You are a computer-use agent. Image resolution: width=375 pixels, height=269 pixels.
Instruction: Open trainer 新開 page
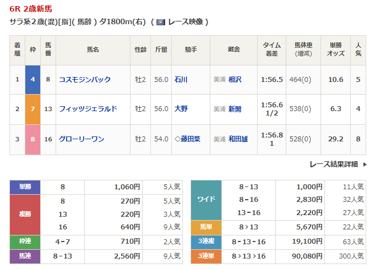(235, 109)
